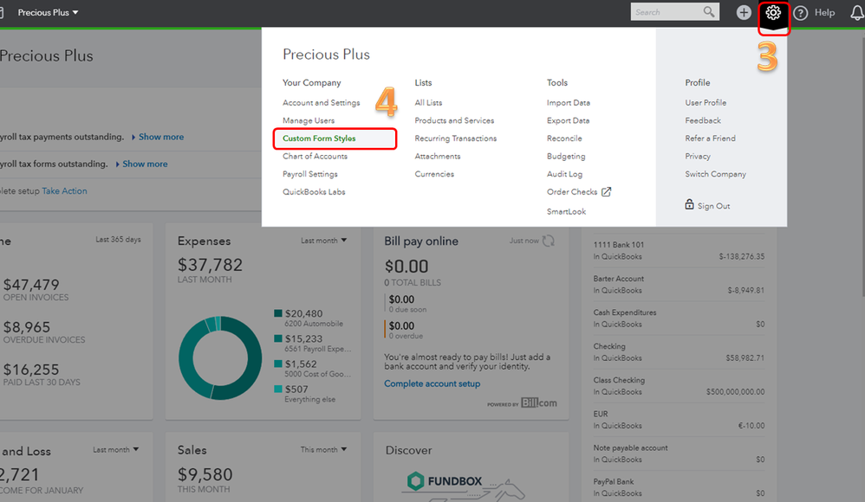Click $47,479 open invoices amount

pyautogui.click(x=31, y=285)
